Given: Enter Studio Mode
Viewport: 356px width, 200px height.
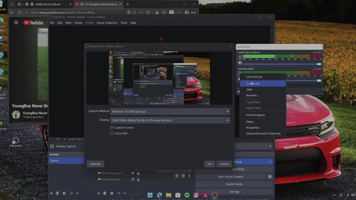Looking at the screenshot, I should [234, 184].
